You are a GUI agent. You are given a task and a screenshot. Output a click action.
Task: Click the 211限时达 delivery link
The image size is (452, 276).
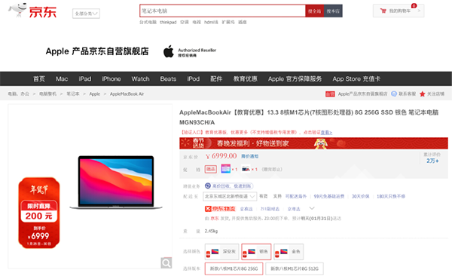click(270, 209)
